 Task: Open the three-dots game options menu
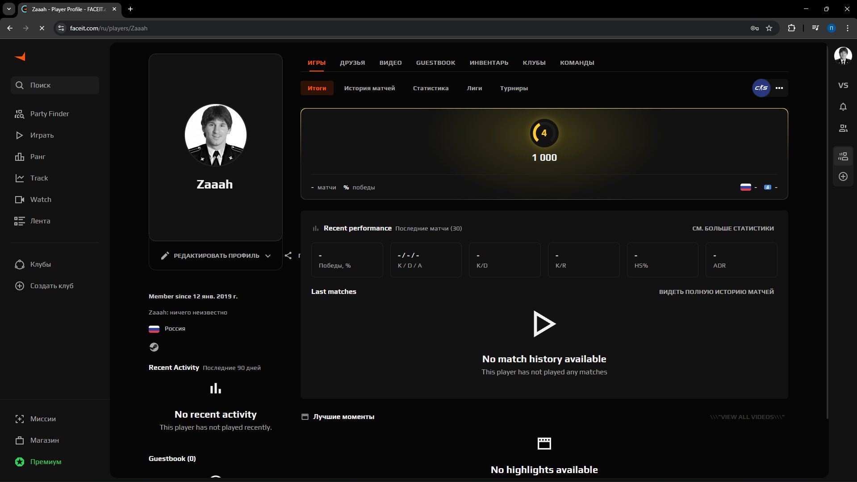click(779, 88)
